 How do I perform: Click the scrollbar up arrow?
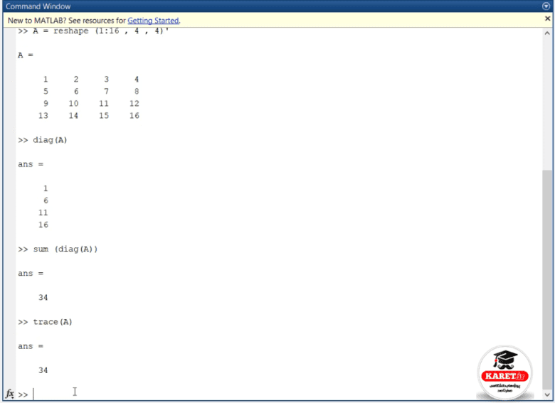point(547,33)
